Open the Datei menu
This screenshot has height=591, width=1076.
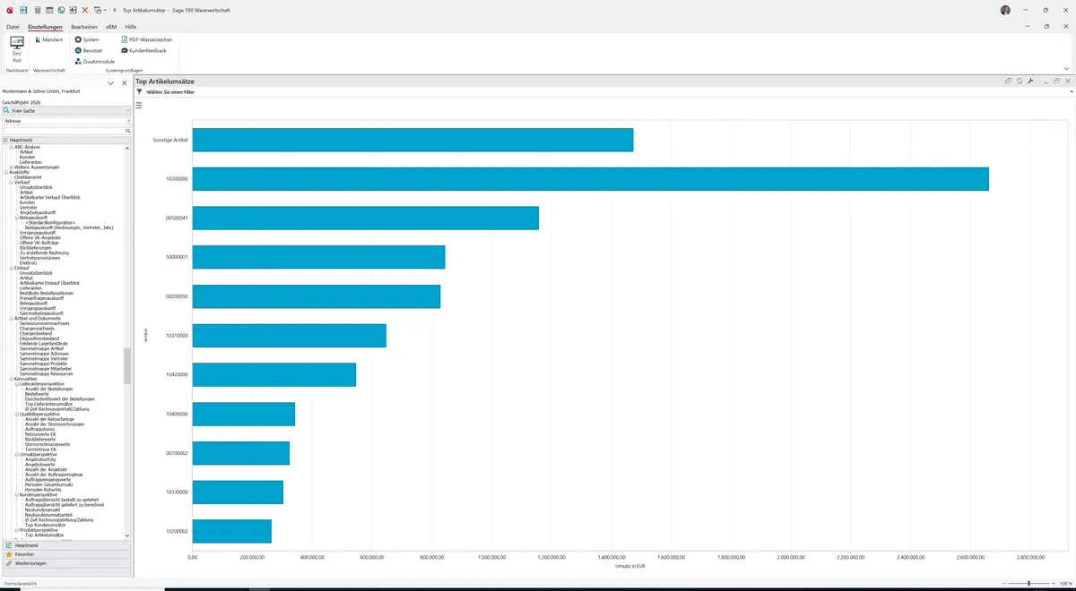(x=13, y=27)
